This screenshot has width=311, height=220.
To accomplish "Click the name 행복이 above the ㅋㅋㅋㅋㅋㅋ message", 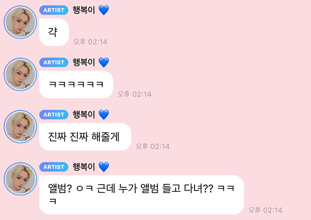I will [x=84, y=63].
